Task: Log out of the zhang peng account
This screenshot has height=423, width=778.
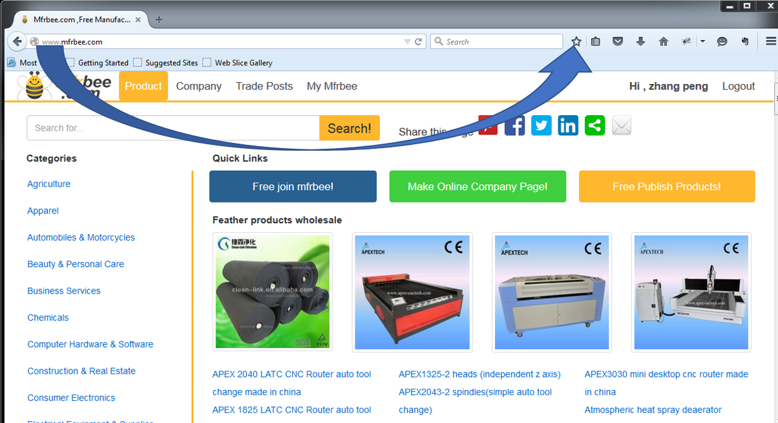Action: click(x=739, y=86)
